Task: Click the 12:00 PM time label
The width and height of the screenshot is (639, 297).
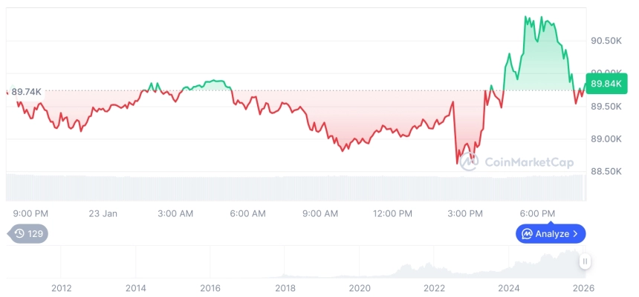Action: pyautogui.click(x=392, y=213)
